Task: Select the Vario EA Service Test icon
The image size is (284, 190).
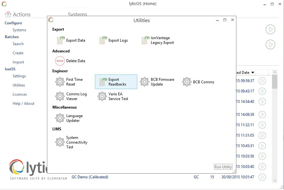Action: pyautogui.click(x=102, y=96)
